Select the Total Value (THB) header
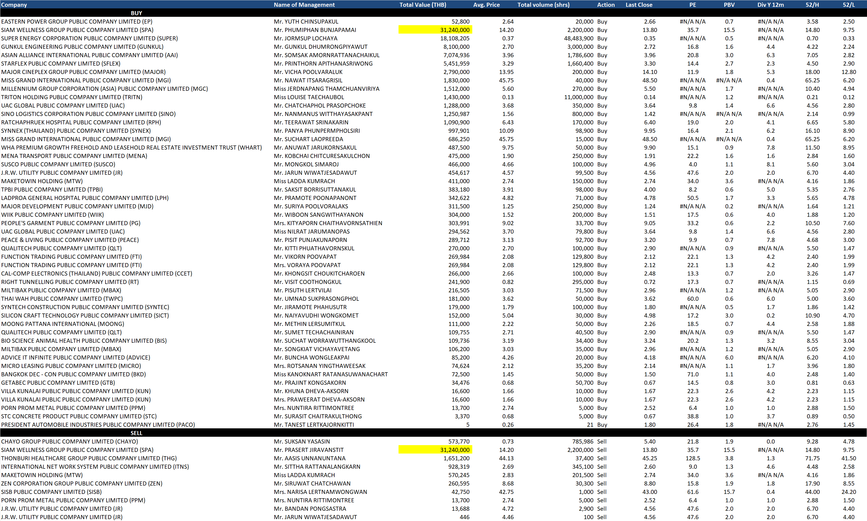Image resolution: width=867 pixels, height=521 pixels. (423, 5)
